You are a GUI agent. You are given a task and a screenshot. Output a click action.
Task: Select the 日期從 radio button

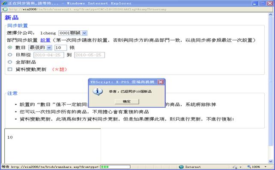[x=10, y=55]
